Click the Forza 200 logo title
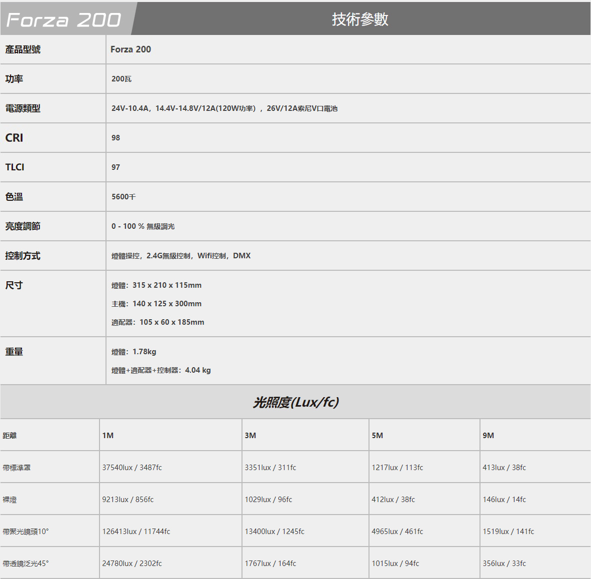This screenshot has width=591, height=579. tap(63, 19)
